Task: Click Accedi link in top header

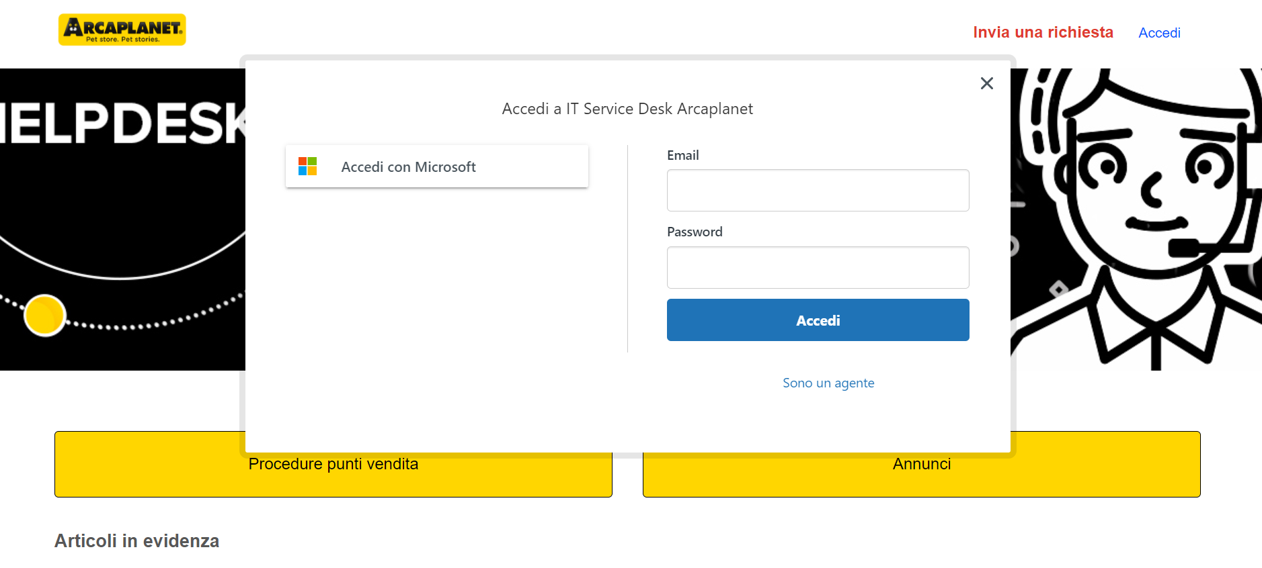Action: point(1159,33)
